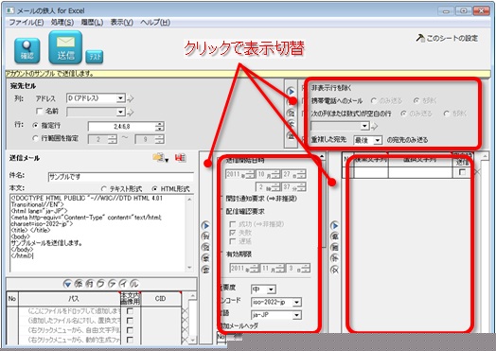Open the ファイル(F) menu
Viewport: 496px width, 351px height.
[x=27, y=23]
